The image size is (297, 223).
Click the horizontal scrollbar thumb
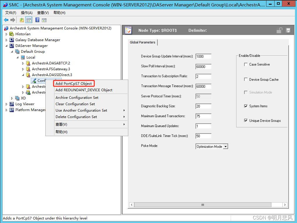(203, 205)
